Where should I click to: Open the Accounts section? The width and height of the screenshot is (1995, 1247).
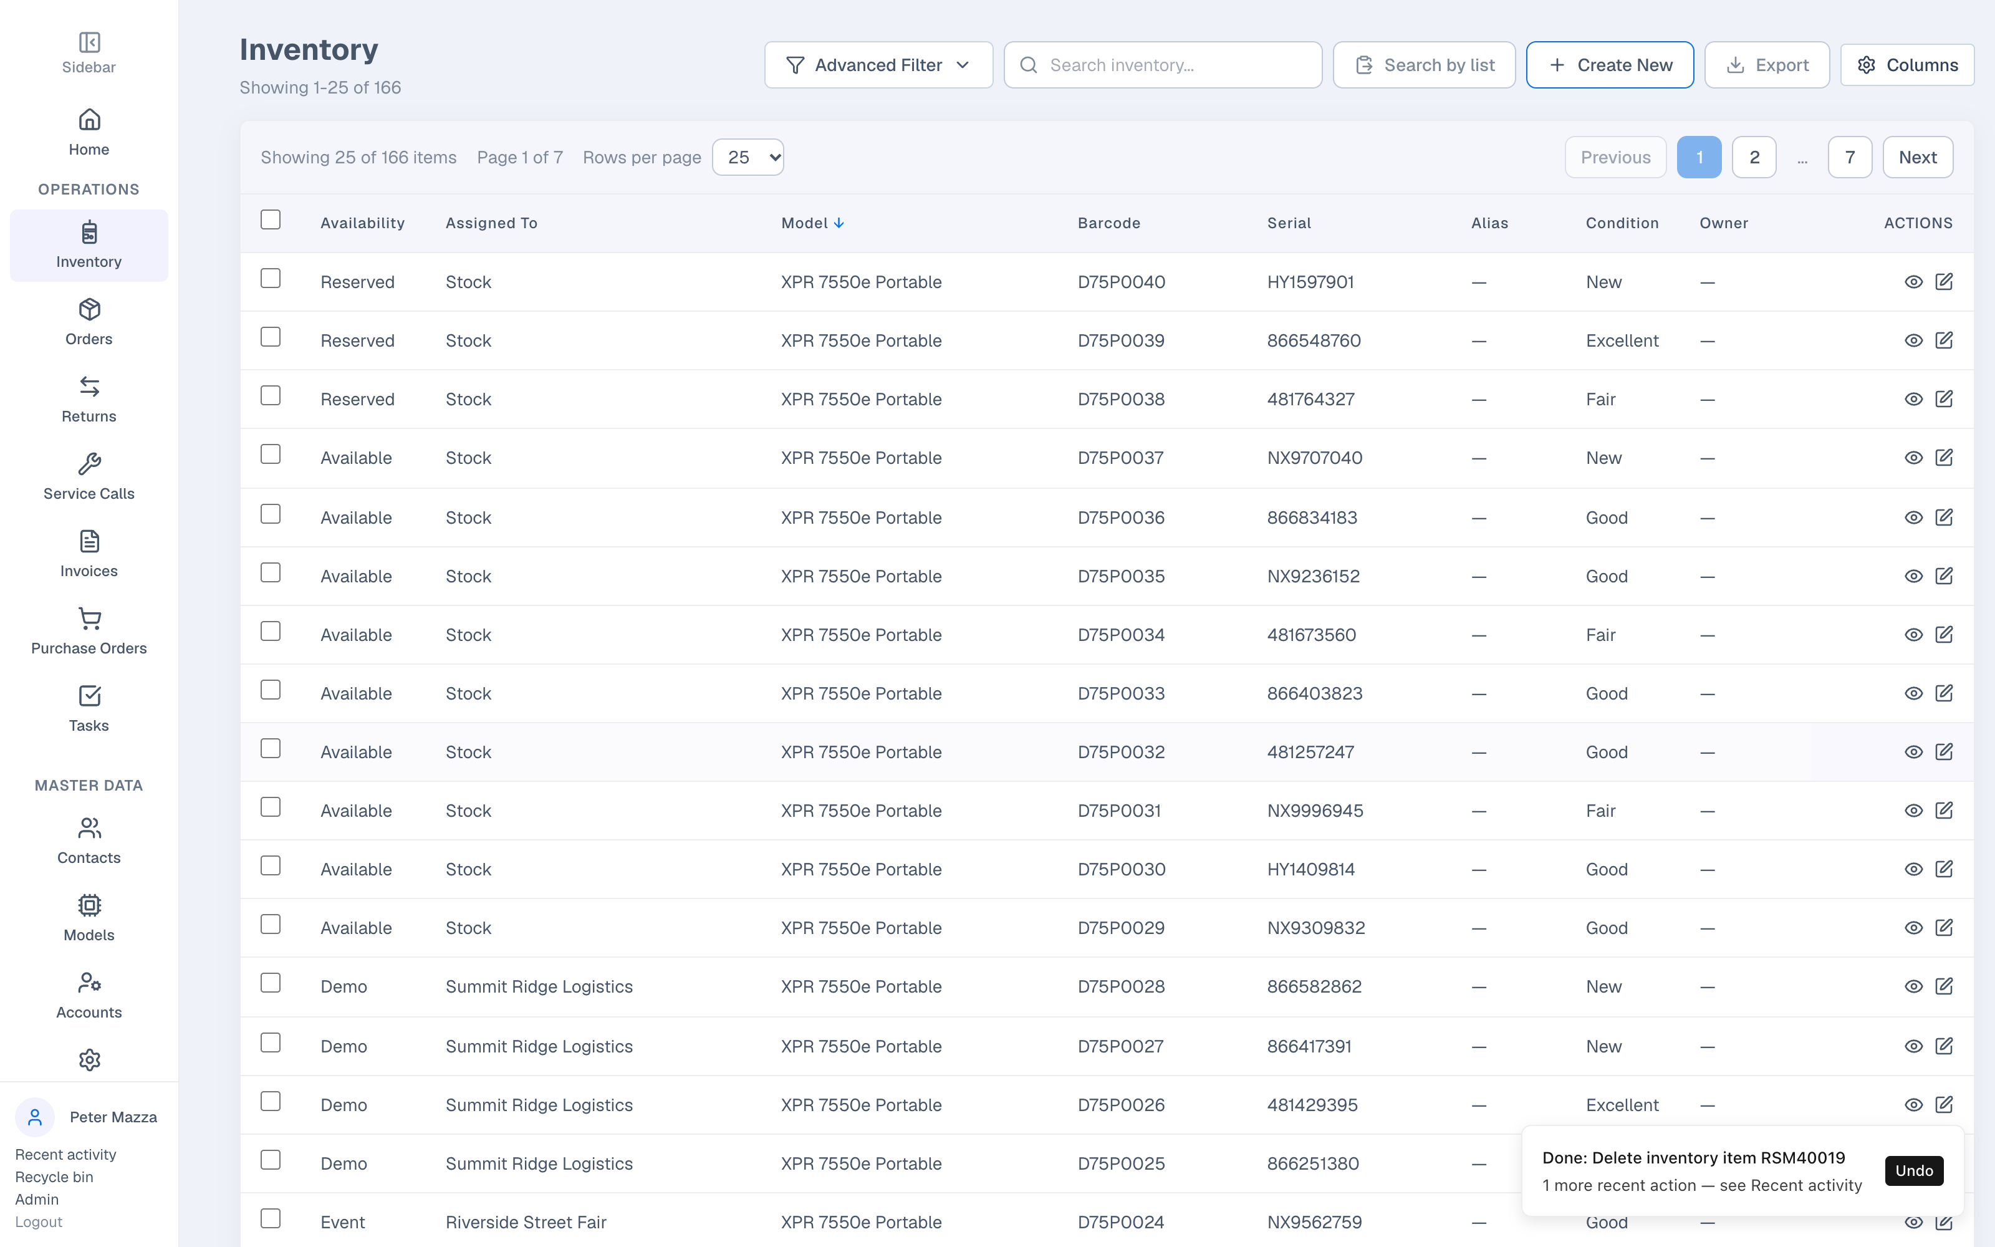click(x=89, y=996)
